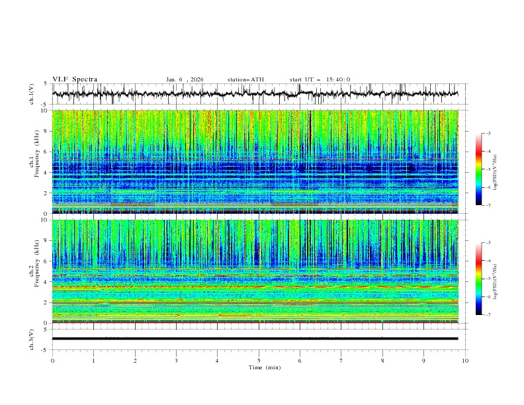
Task: Select the "station=ATH" header label
Action: coord(245,79)
